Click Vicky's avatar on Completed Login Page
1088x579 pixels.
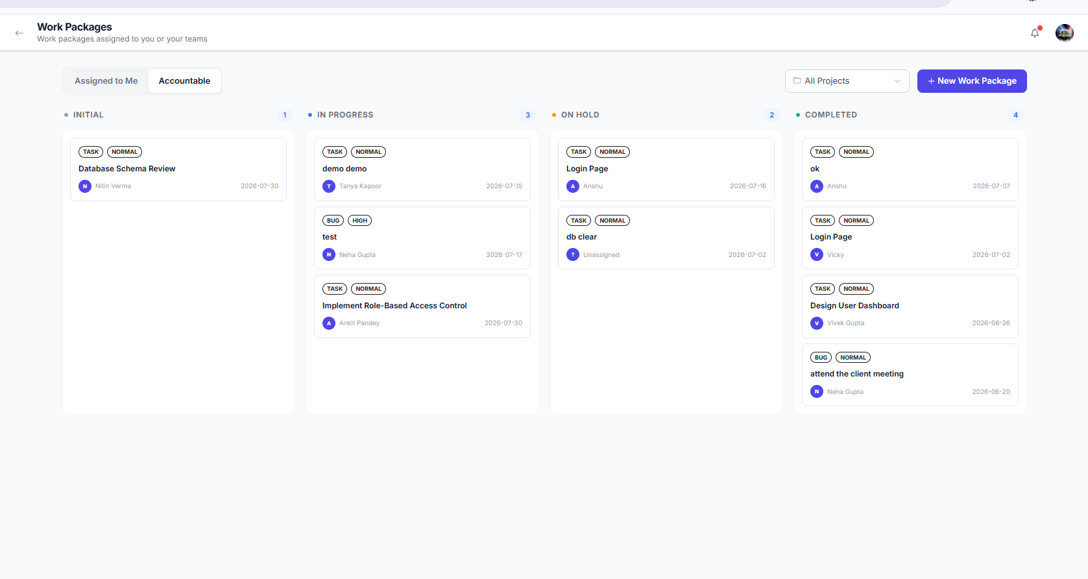pos(817,255)
